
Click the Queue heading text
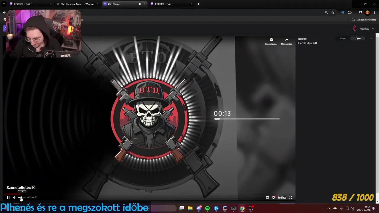(x=302, y=39)
